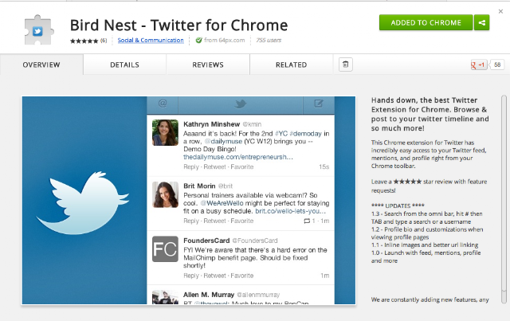The height and width of the screenshot is (321, 510).
Task: Click the Bird Nest puzzle-piece extension icon
Action: pyautogui.click(x=39, y=30)
